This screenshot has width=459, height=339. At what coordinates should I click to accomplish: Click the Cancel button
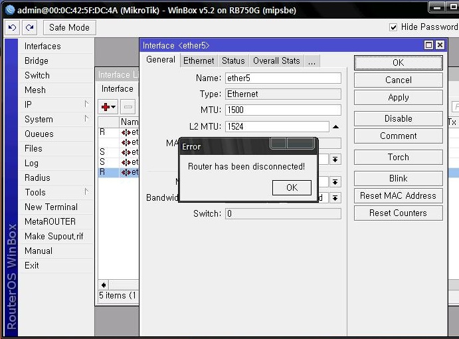click(398, 80)
